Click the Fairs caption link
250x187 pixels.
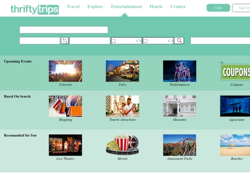click(x=122, y=84)
